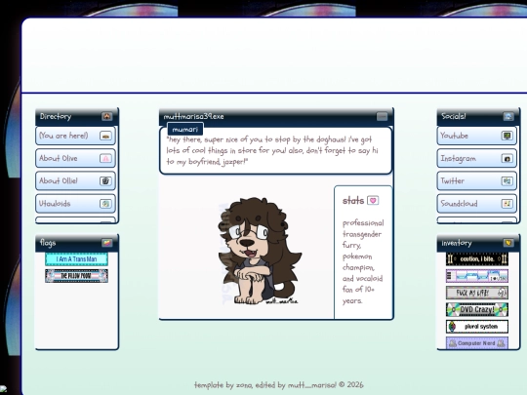This screenshot has width=527, height=395.
Task: Visit the Twitter social link
Action: (477, 181)
